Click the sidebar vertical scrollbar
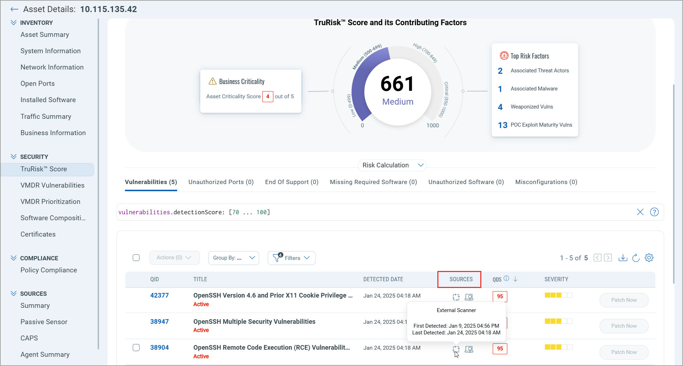Screen dimensions: 683x366 click(98, 184)
